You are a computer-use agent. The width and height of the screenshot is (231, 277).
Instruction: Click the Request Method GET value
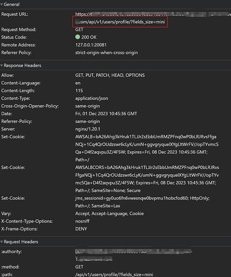click(79, 29)
